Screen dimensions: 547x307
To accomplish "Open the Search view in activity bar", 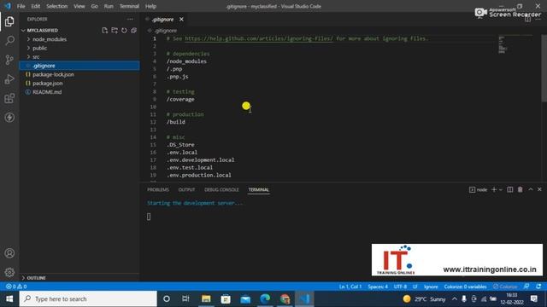I will 9,40.
